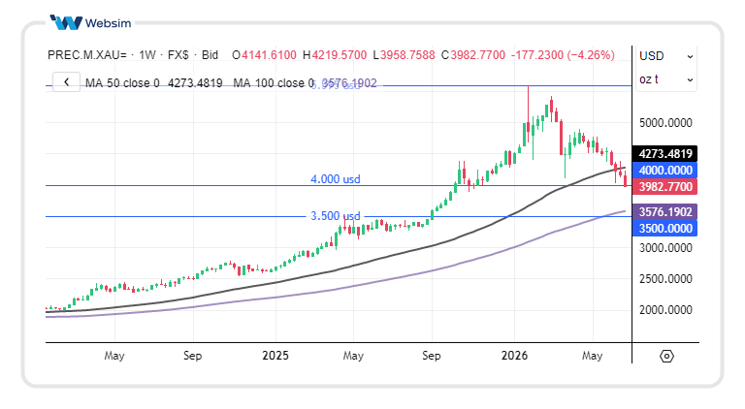
Task: Click the PREC.M.XAU= symbol name
Action: [x=87, y=55]
